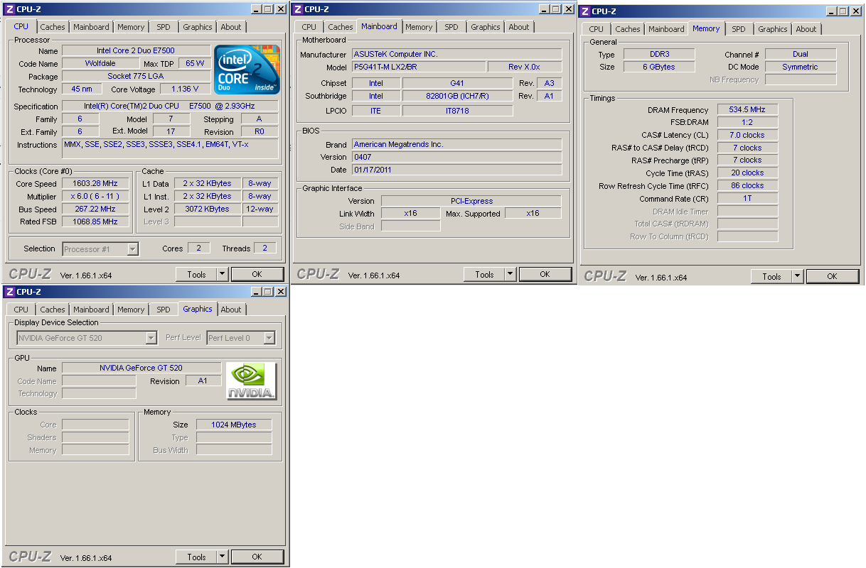Click CPU-Z title icon in Graphics window
This screenshot has width=866, height=568.
tap(10, 292)
